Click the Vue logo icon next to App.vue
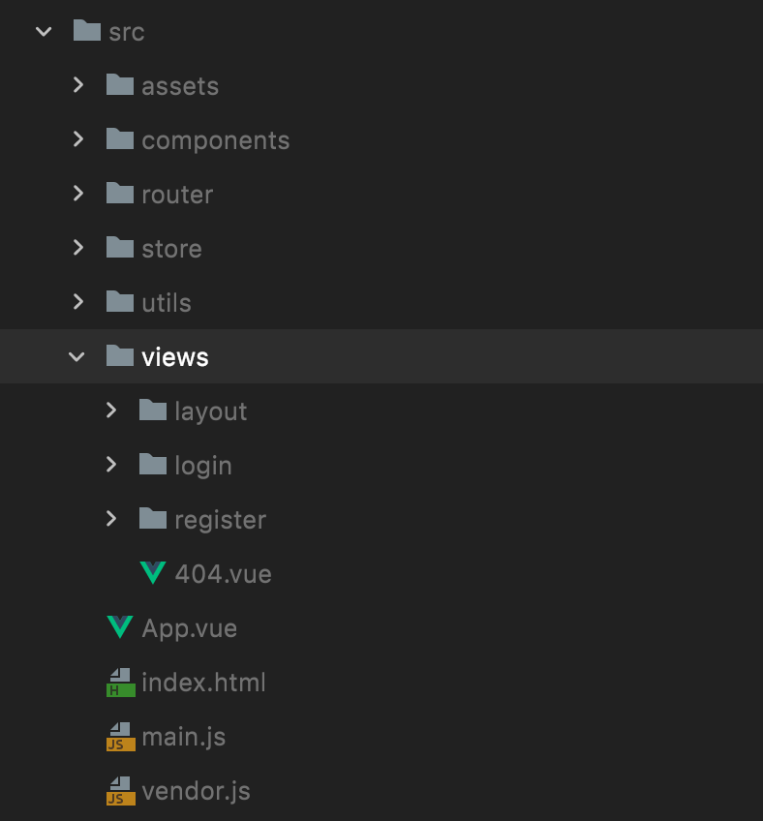This screenshot has width=763, height=821. pos(120,626)
